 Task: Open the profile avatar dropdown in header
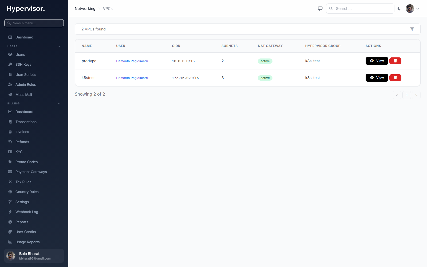tap(412, 9)
